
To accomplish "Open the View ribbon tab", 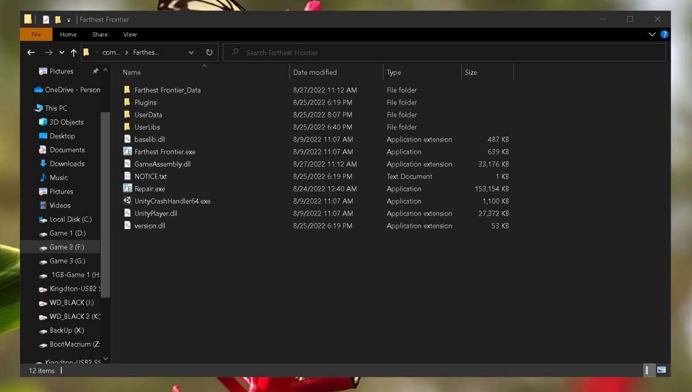I will coord(130,35).
